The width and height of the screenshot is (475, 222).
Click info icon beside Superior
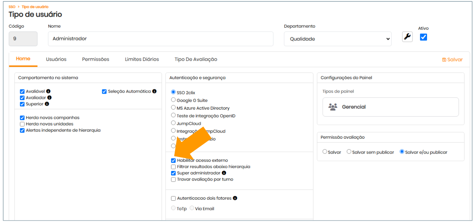click(x=47, y=104)
